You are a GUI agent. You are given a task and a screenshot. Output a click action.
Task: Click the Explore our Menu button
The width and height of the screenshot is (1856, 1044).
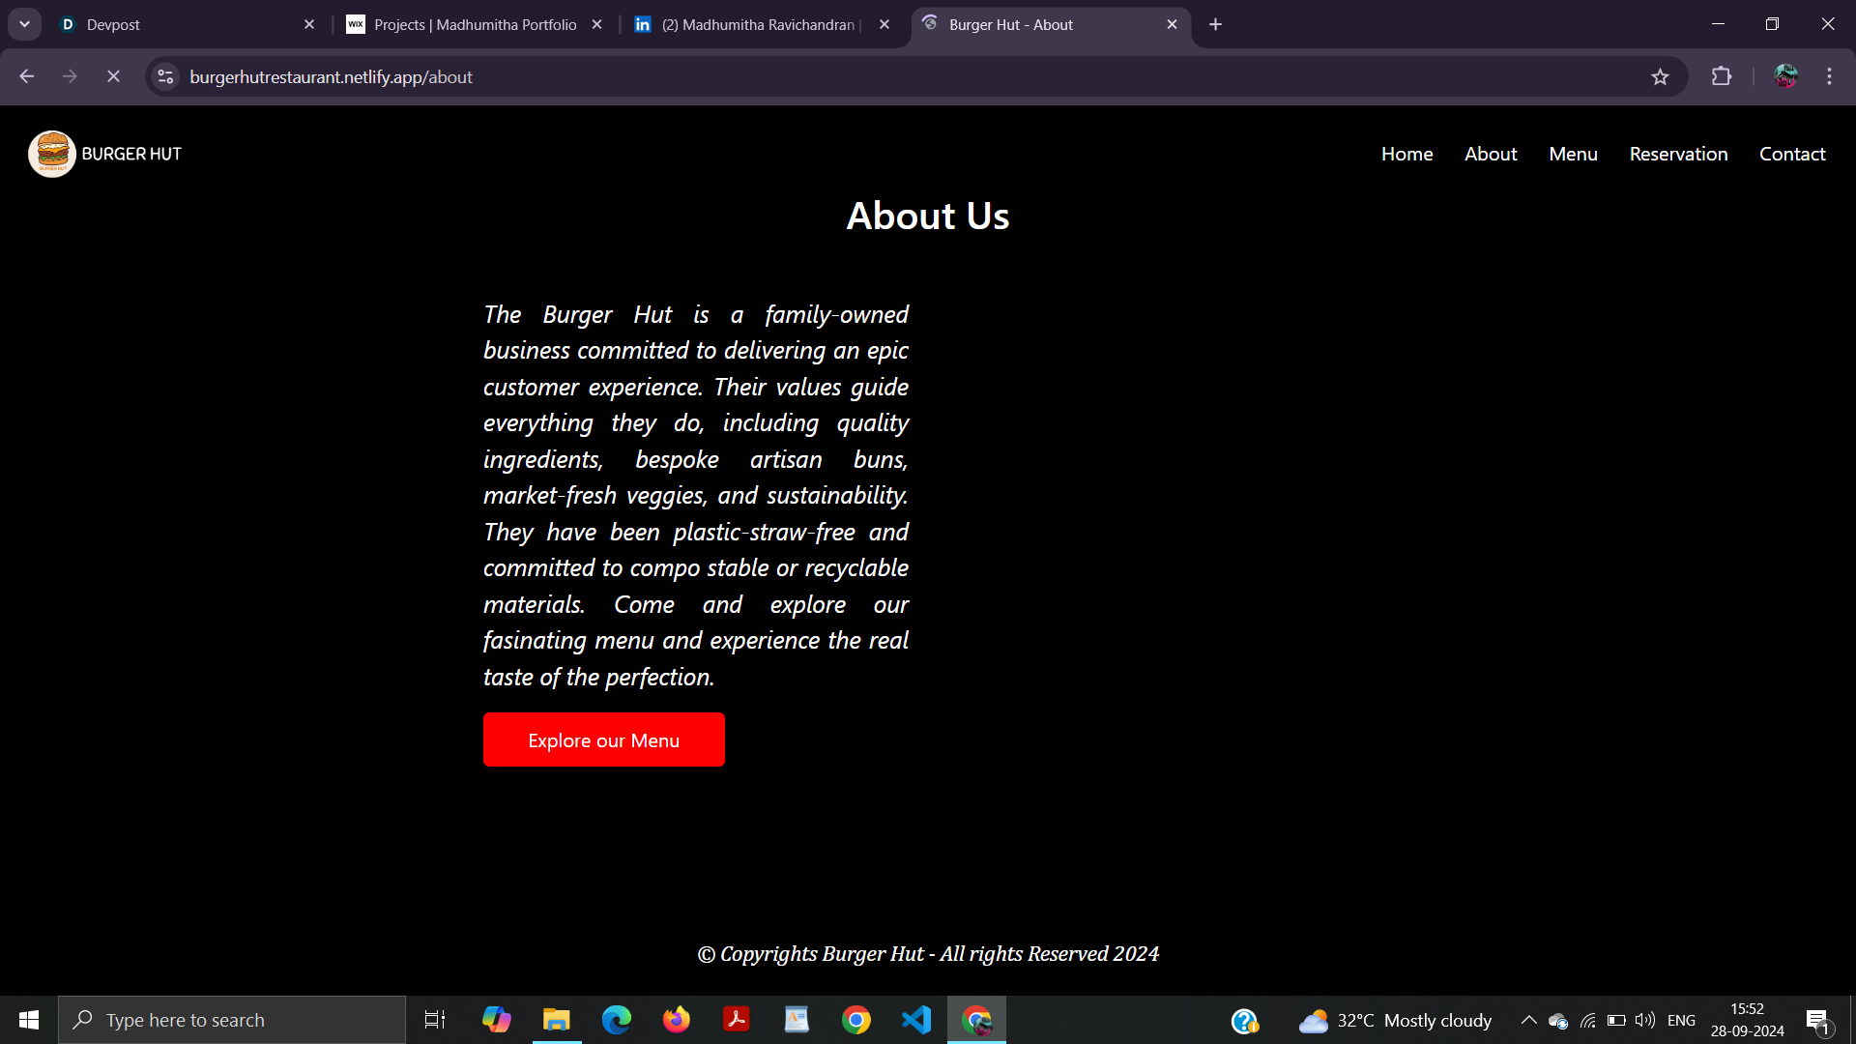click(x=603, y=739)
